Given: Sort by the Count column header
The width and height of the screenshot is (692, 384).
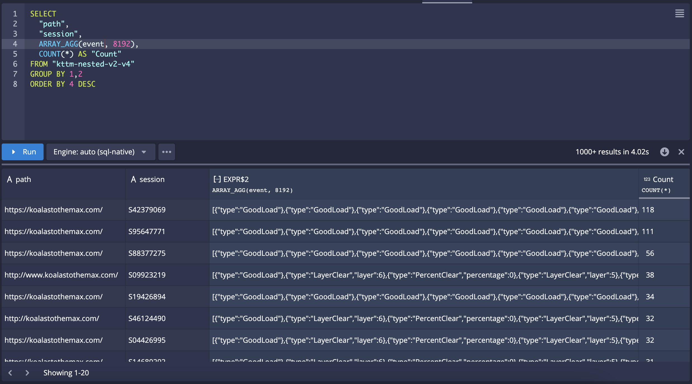Looking at the screenshot, I should click(663, 179).
